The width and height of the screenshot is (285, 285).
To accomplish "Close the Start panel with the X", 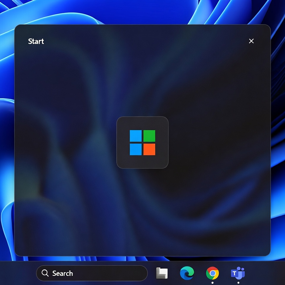I will (x=251, y=41).
